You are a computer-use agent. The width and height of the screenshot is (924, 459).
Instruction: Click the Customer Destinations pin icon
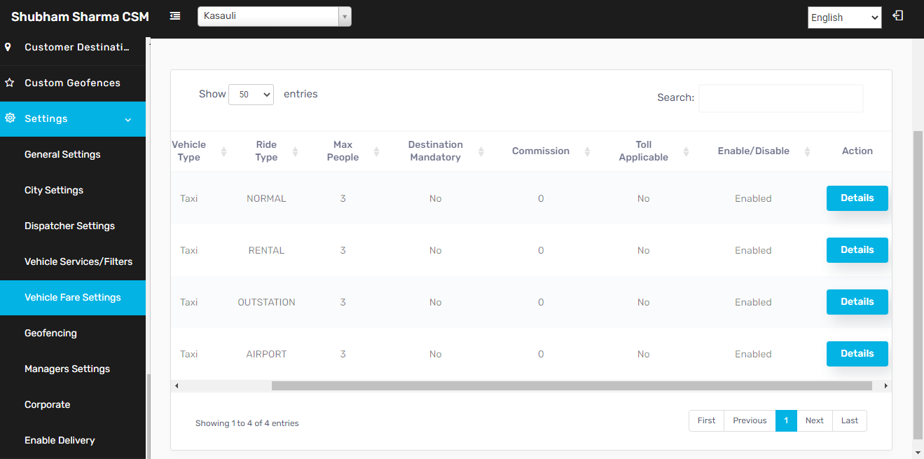pyautogui.click(x=8, y=47)
